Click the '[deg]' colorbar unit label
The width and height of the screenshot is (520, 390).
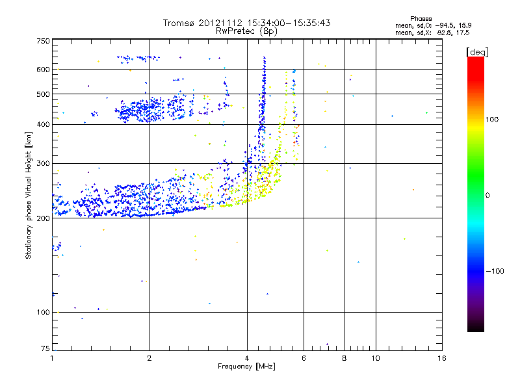pyautogui.click(x=477, y=53)
